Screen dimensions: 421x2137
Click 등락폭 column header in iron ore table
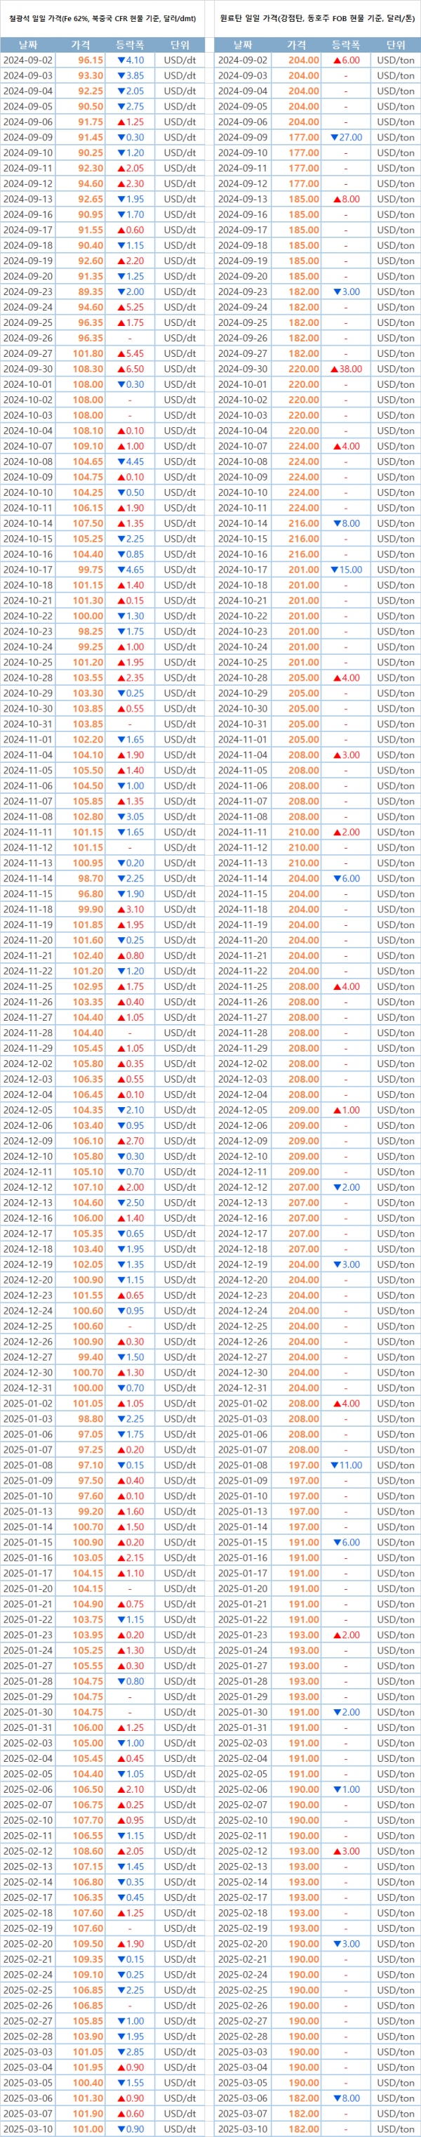[x=130, y=45]
